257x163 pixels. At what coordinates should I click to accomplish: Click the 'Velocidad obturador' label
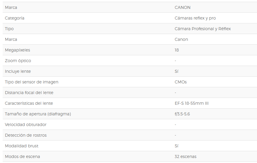pos(26,125)
